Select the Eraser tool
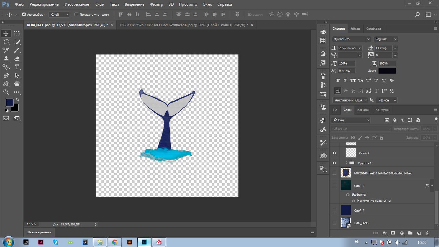The width and height of the screenshot is (439, 247). click(17, 59)
